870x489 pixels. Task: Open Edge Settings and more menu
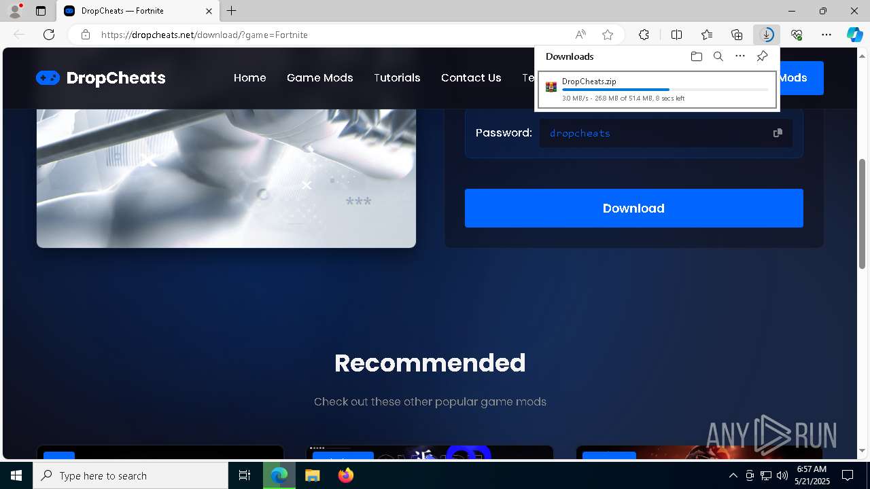[826, 35]
